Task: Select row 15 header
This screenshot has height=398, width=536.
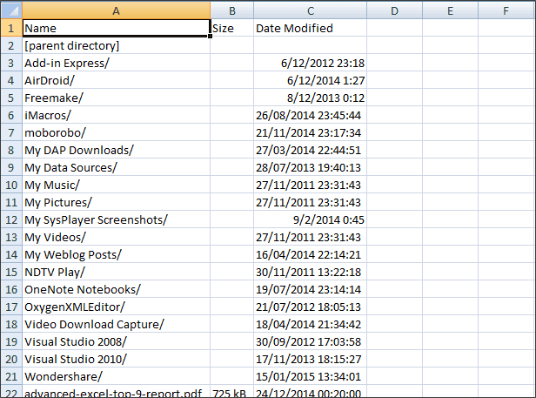Action: tap(11, 272)
